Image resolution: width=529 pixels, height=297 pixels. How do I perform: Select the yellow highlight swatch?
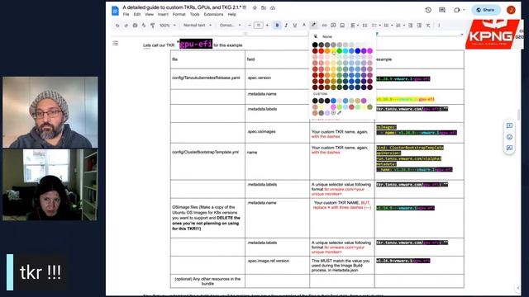(333, 51)
